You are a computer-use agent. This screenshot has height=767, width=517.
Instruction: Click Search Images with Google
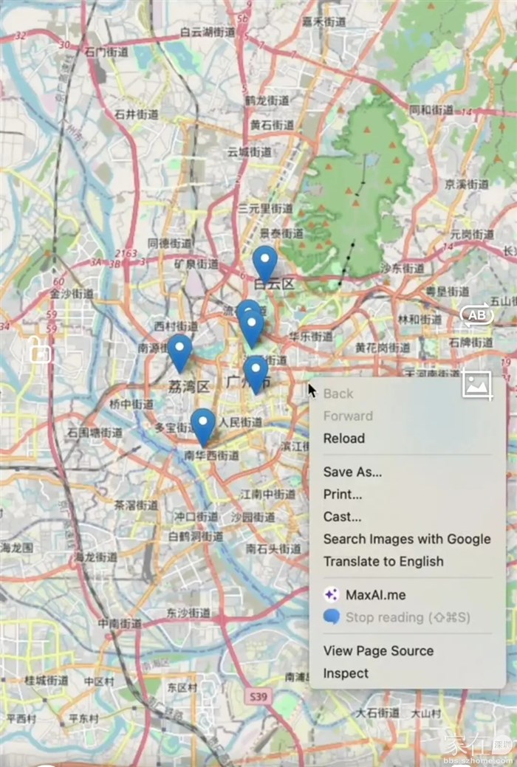[406, 539]
